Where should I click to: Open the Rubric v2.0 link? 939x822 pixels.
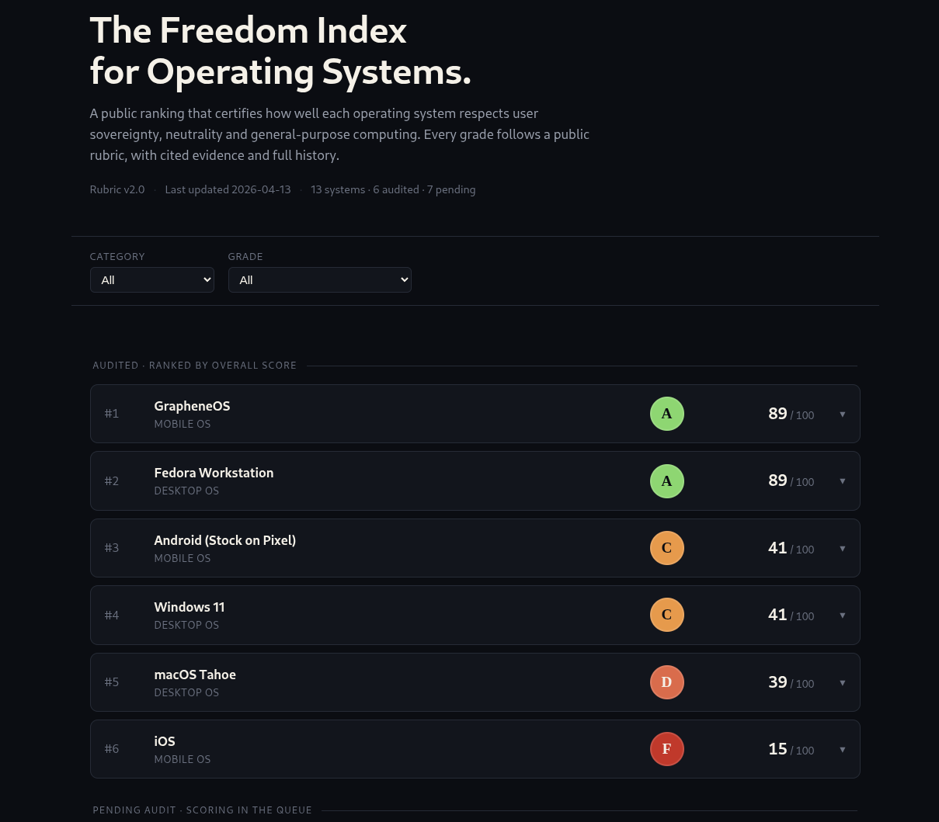(x=117, y=189)
